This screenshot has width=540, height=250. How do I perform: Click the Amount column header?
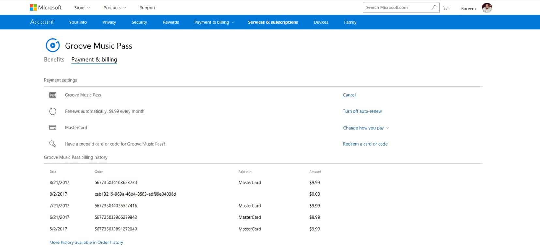pyautogui.click(x=315, y=172)
